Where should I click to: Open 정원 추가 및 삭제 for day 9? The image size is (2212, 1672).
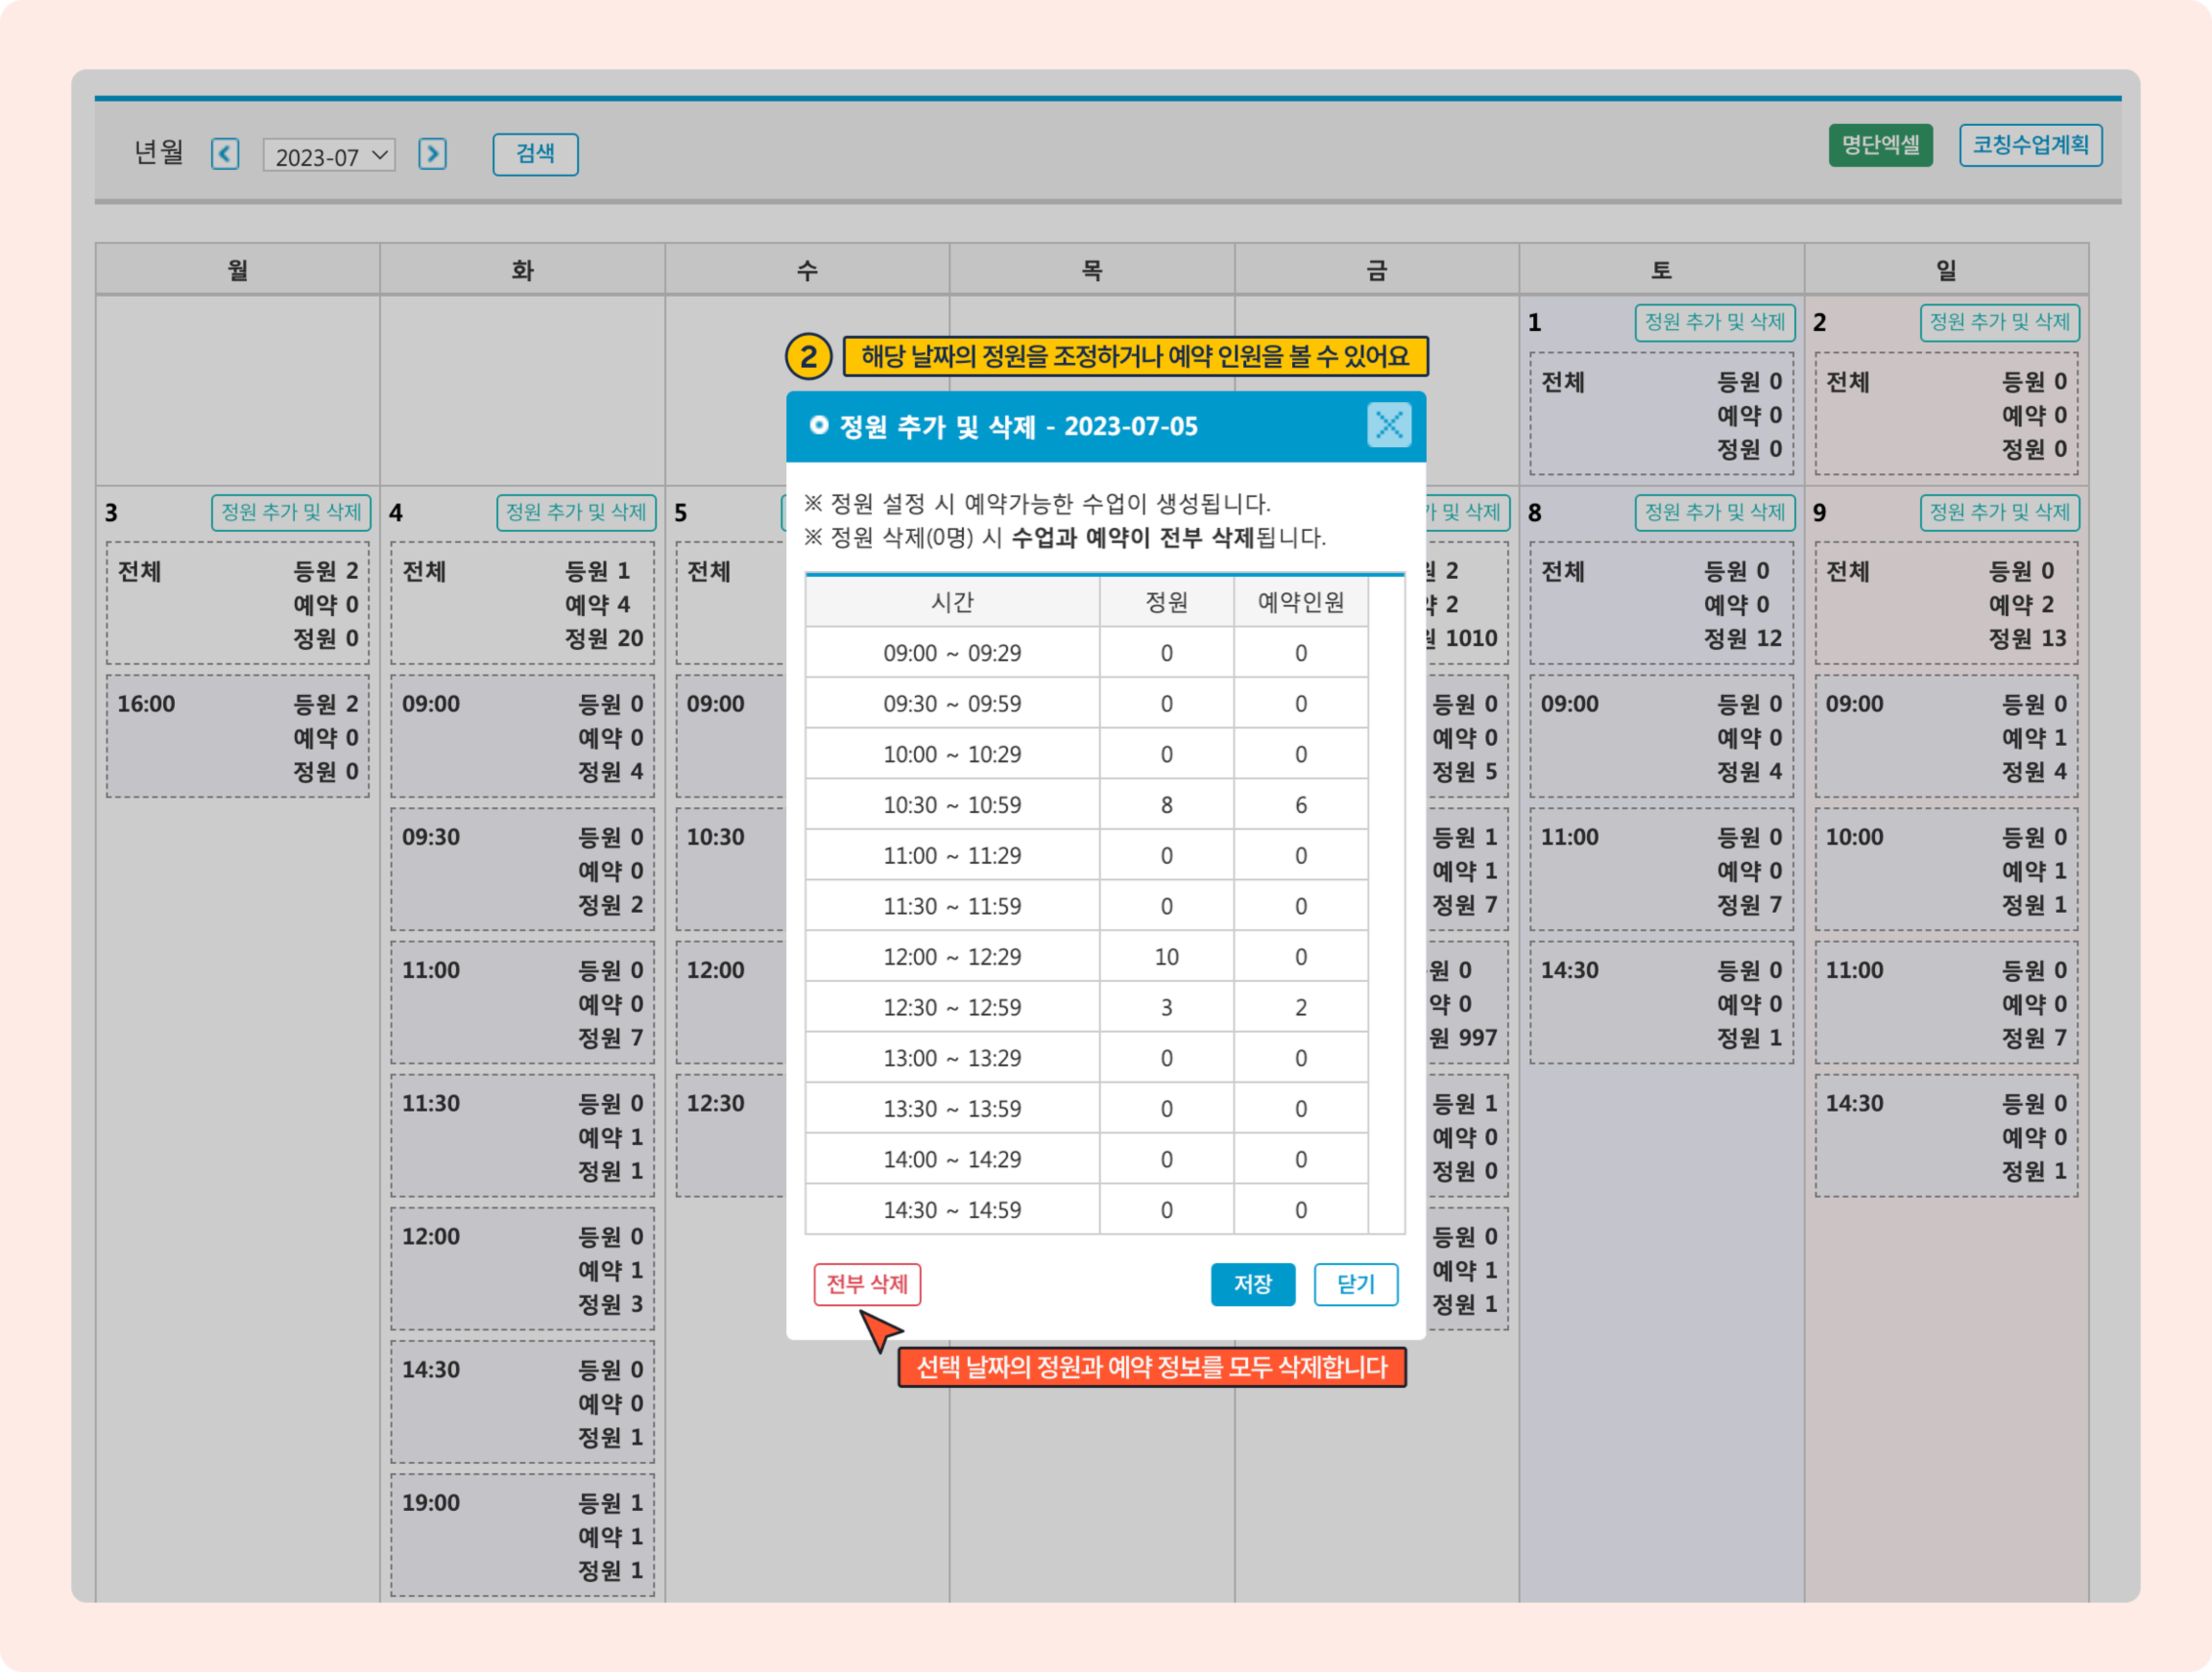(x=1999, y=513)
